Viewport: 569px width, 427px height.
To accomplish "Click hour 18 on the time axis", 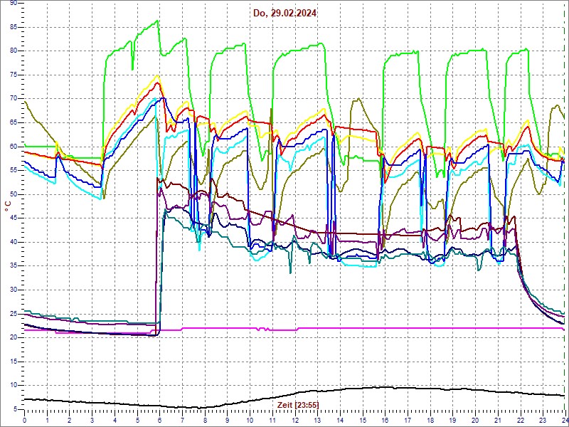I will click(x=430, y=418).
